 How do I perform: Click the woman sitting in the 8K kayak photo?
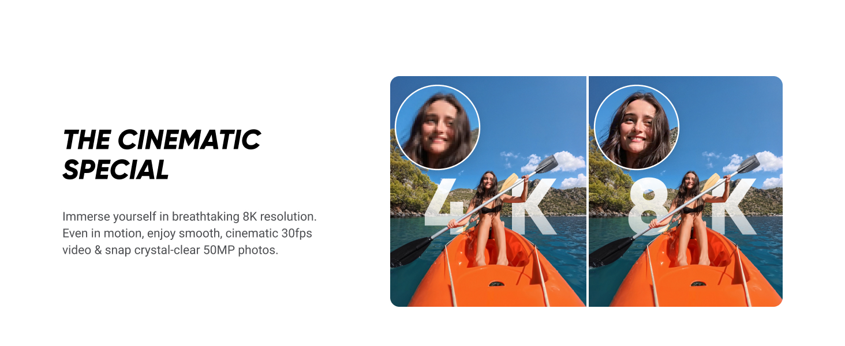click(690, 216)
